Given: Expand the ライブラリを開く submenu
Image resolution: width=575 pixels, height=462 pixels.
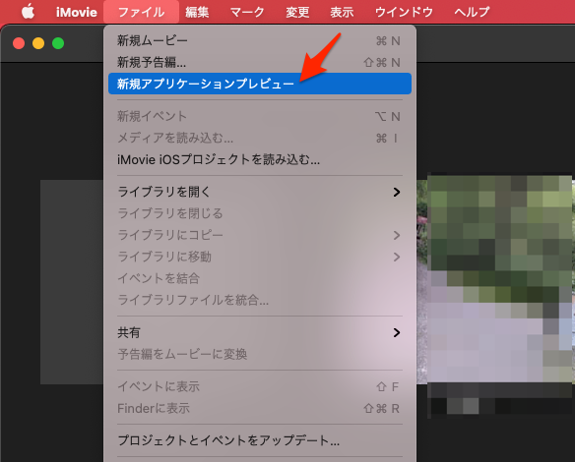Looking at the screenshot, I should click(x=260, y=192).
